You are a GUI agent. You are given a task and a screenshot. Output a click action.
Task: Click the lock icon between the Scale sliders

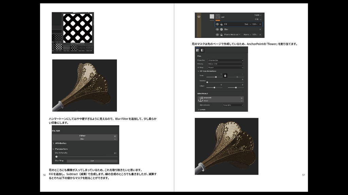[225, 76]
